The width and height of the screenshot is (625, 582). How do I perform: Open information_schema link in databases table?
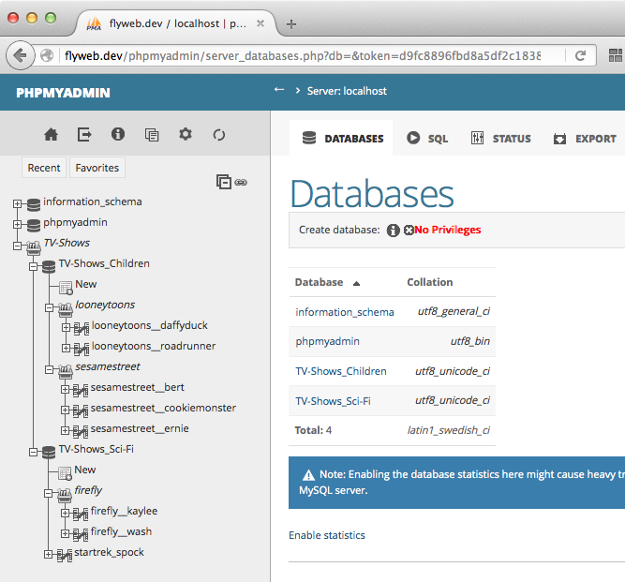[x=345, y=312]
